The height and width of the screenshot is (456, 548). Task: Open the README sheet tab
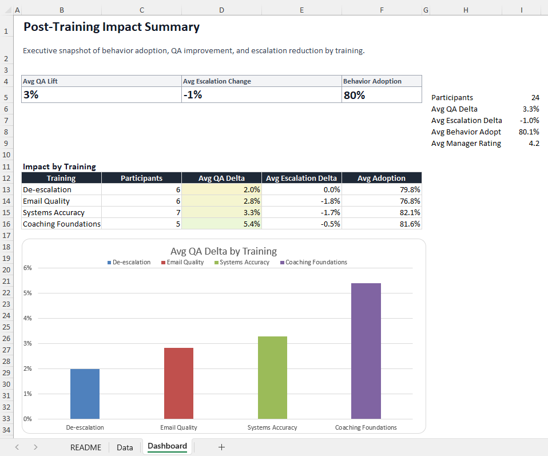point(85,447)
